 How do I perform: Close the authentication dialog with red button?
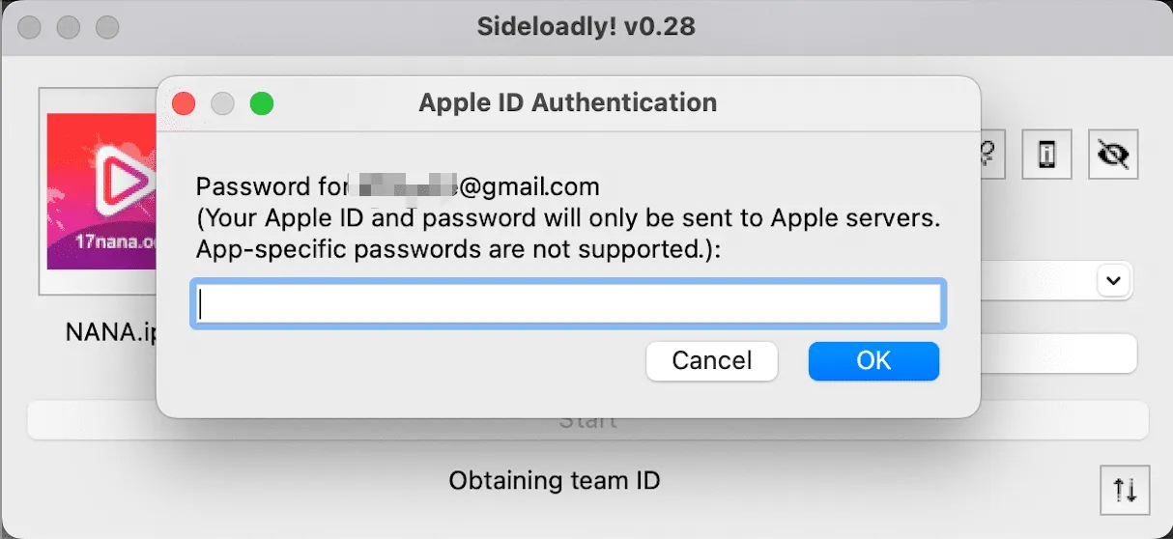tap(184, 103)
